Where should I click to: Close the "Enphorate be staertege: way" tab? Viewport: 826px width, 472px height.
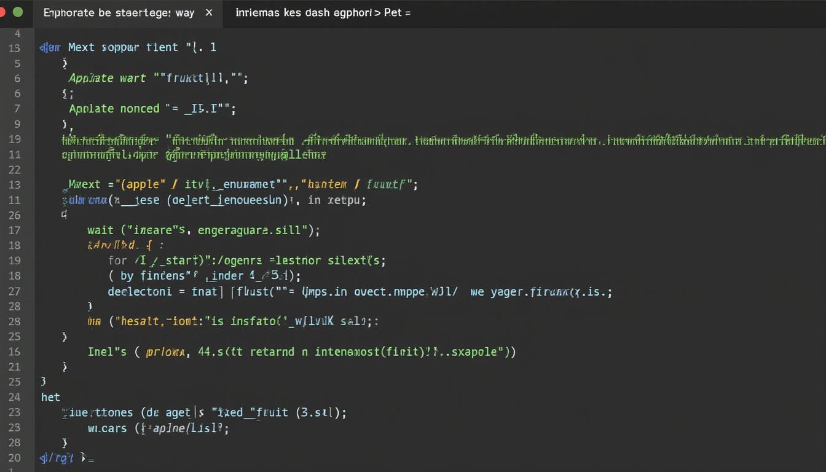coord(208,12)
